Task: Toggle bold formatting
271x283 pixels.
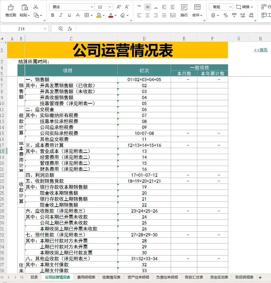Action: pos(53,15)
